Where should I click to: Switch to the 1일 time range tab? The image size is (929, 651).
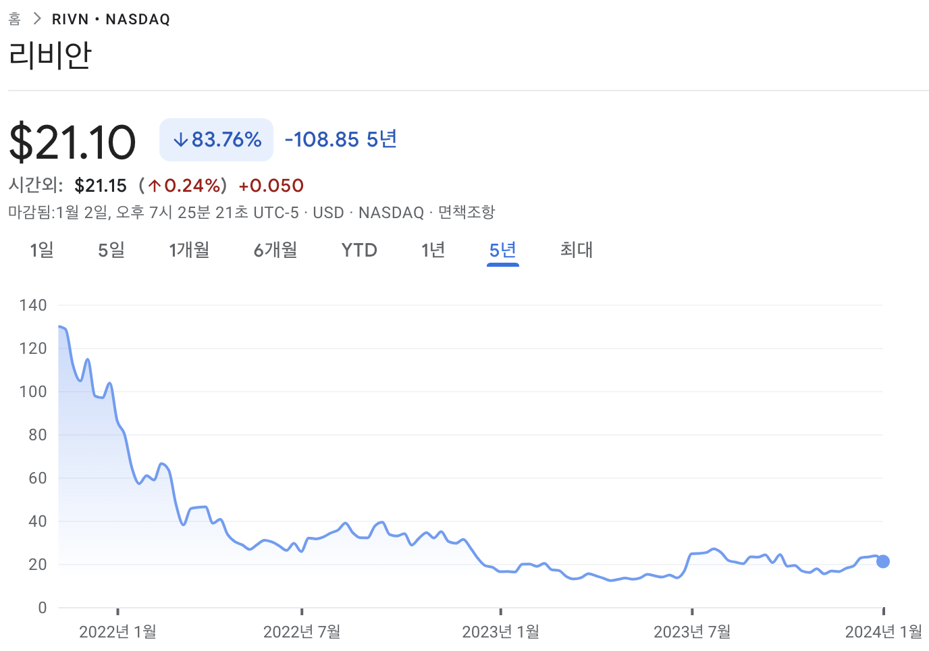pos(41,250)
